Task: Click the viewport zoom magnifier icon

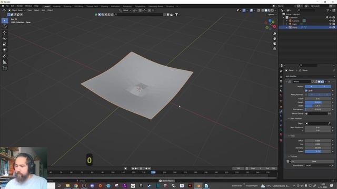Action: pyautogui.click(x=274, y=34)
